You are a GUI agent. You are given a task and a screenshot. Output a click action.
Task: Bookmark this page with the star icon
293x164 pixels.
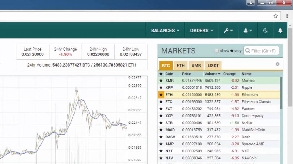pos(276,16)
